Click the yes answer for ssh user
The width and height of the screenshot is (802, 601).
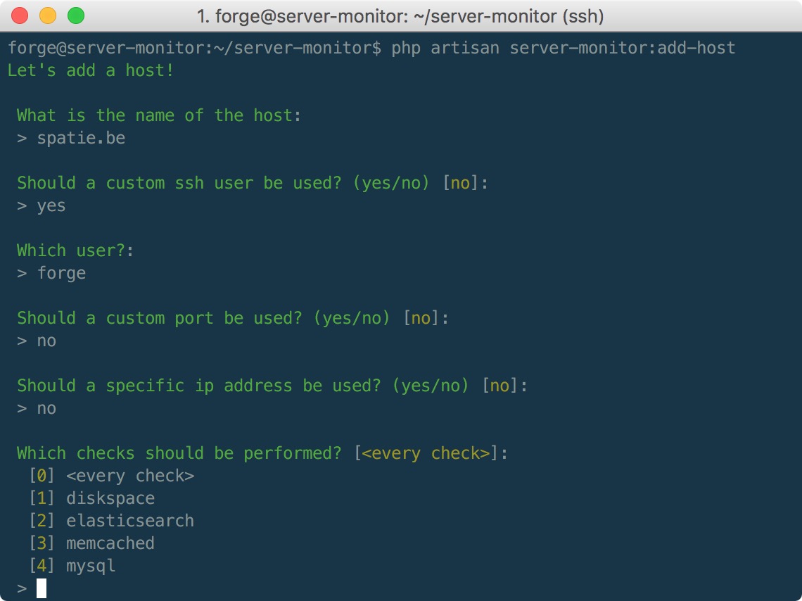point(51,205)
